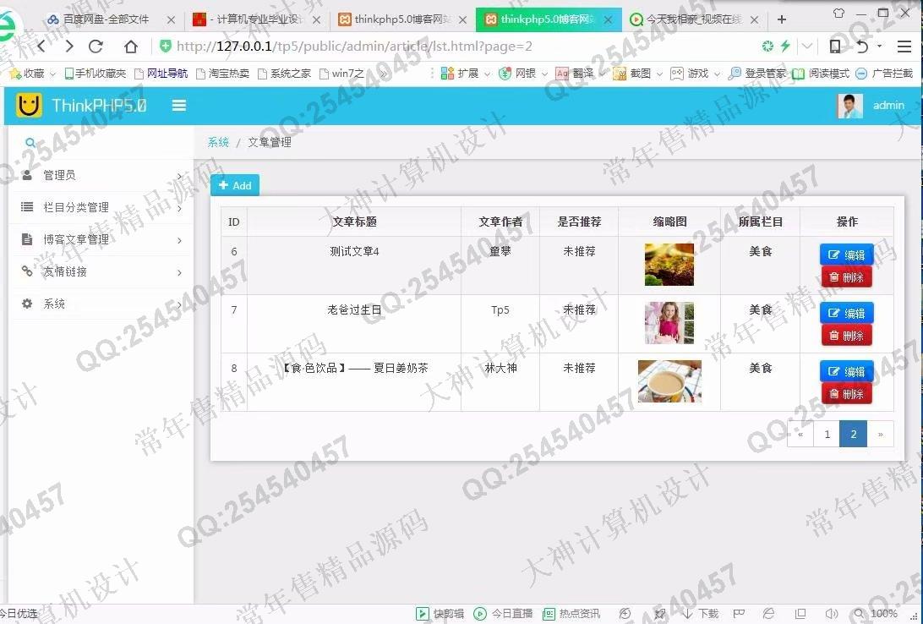Open 手机收藏夹 bookmark
923x624 pixels.
click(x=96, y=74)
